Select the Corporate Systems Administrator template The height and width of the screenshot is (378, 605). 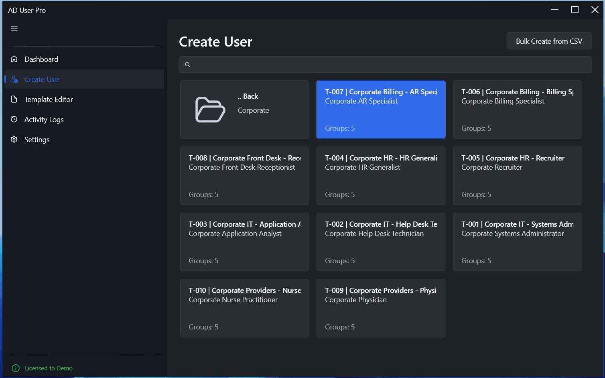[517, 242]
